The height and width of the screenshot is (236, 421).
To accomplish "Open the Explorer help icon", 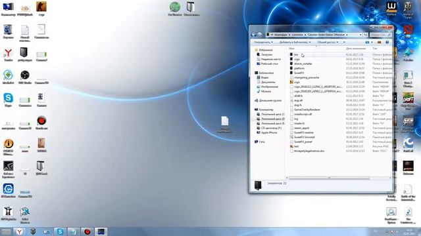I will click(x=387, y=42).
